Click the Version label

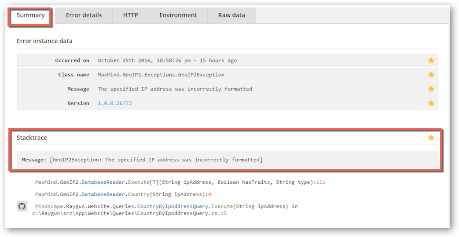[78, 103]
